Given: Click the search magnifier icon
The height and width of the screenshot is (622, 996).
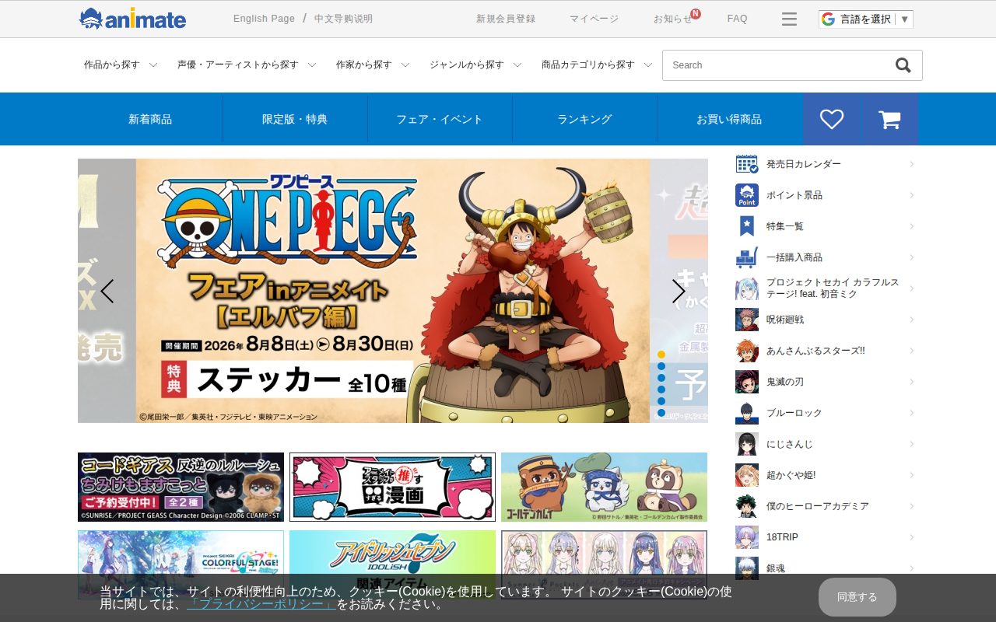Looking at the screenshot, I should 903,65.
